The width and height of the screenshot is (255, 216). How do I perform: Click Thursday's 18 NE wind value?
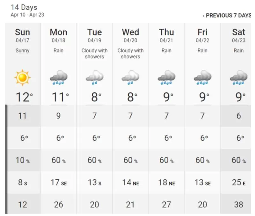click(166, 182)
